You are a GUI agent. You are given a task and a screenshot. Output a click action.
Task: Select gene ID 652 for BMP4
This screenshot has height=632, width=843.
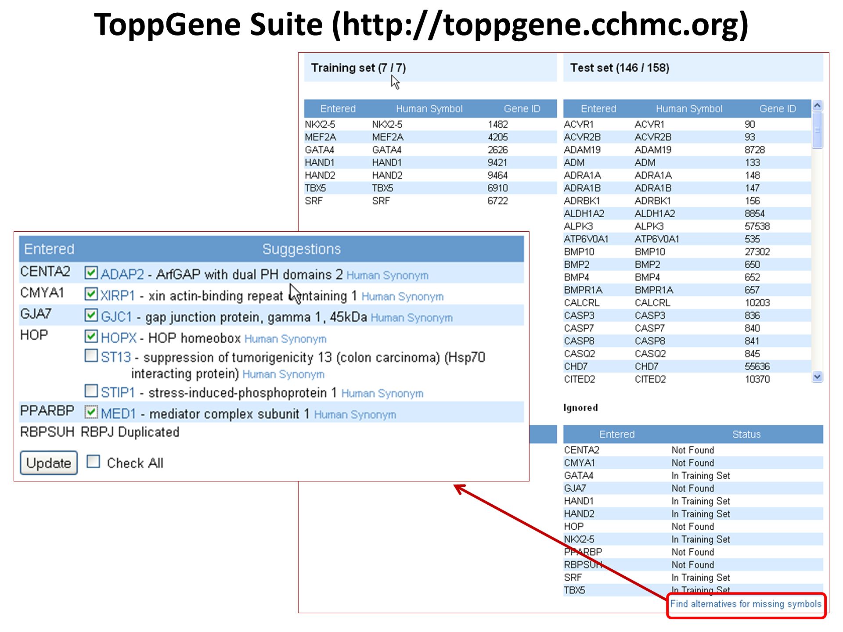point(752,277)
